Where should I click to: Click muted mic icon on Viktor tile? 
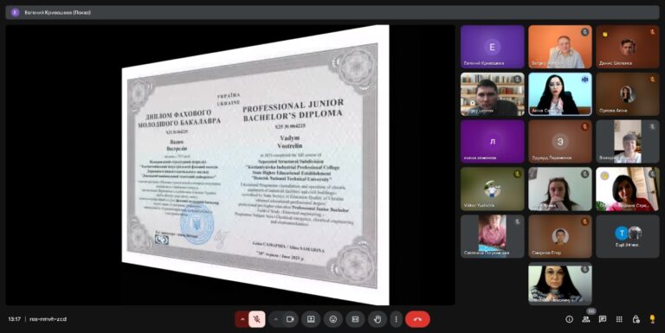(518, 174)
